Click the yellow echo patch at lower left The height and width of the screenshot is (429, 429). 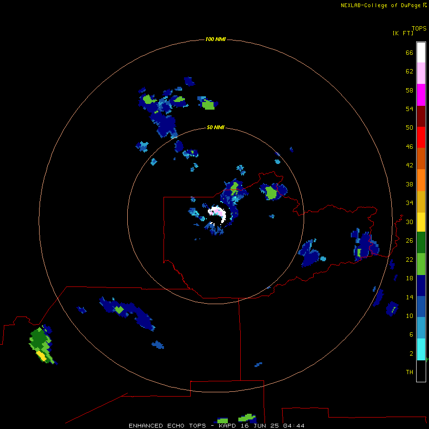tap(41, 356)
